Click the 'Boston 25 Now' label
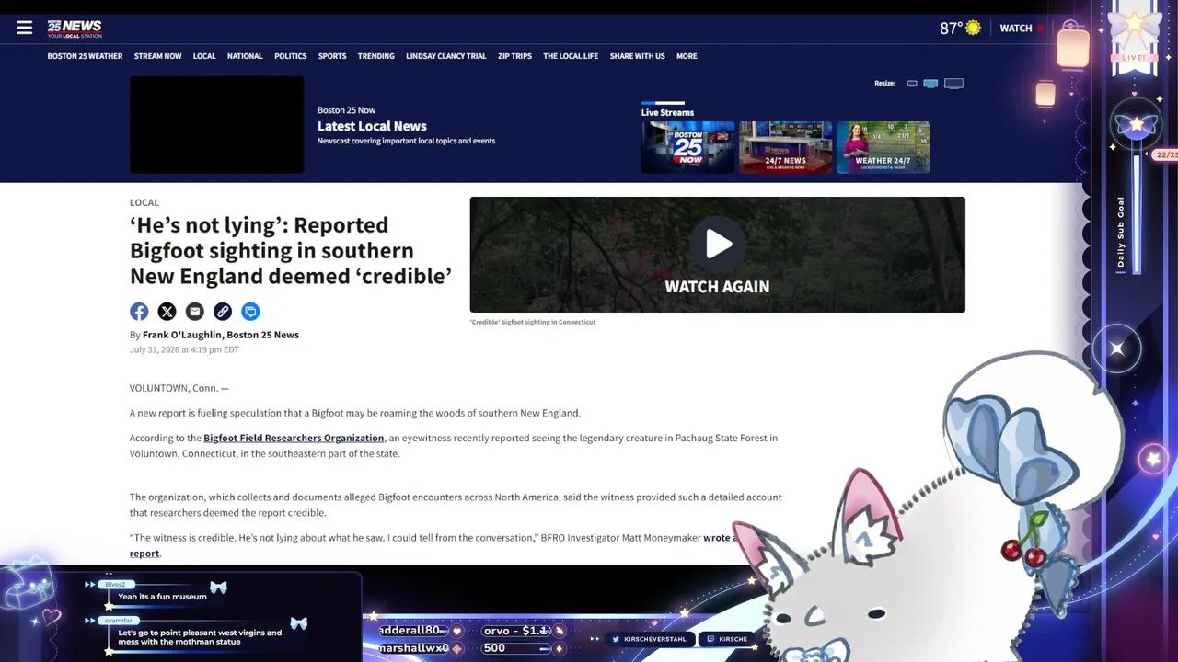This screenshot has width=1178, height=662. click(346, 110)
